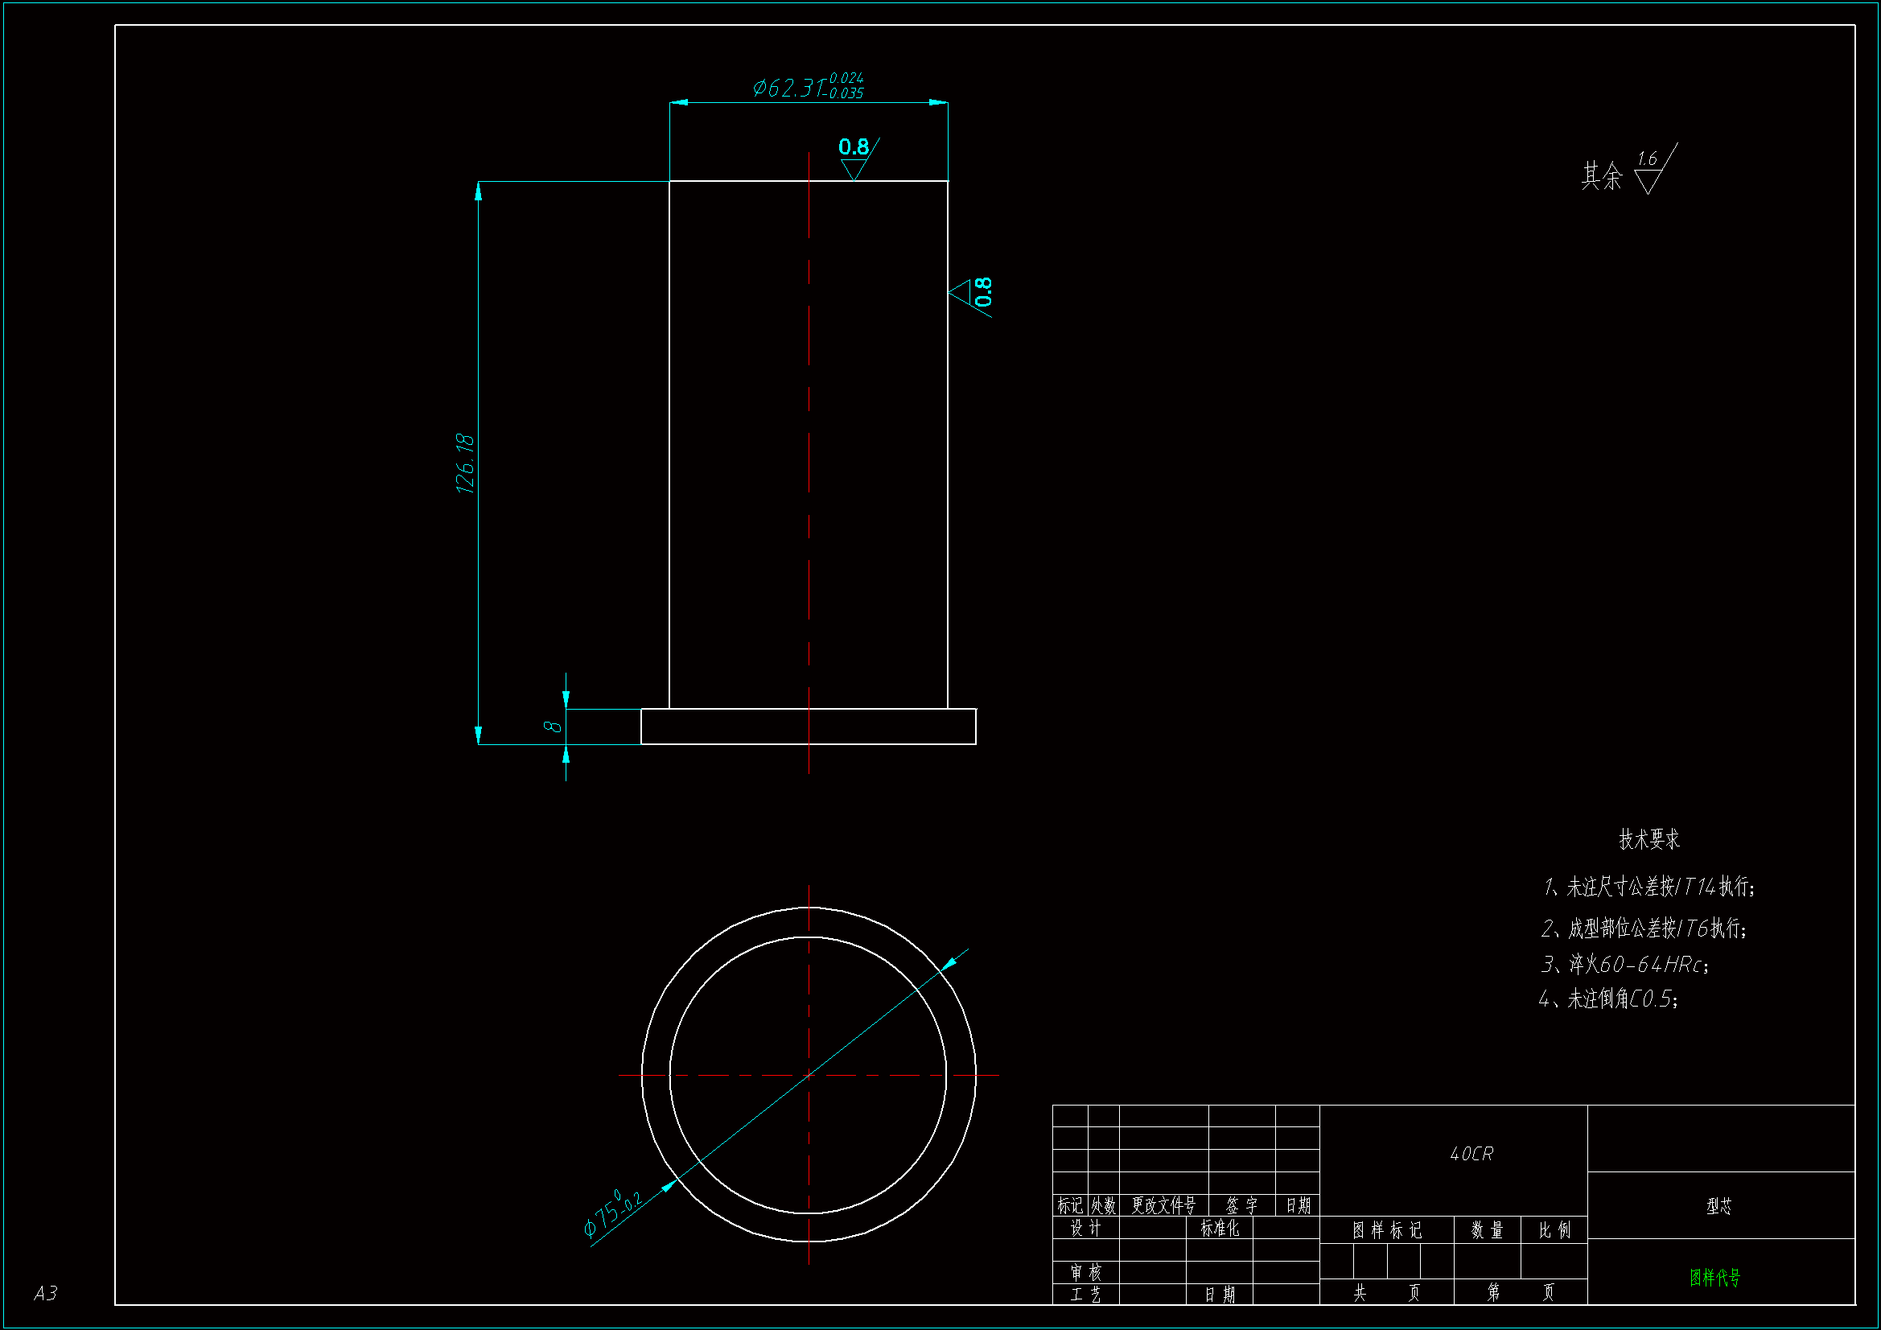Select the 126.18 vertical dimension text
Image resolution: width=1881 pixels, height=1330 pixels.
pyautogui.click(x=465, y=463)
